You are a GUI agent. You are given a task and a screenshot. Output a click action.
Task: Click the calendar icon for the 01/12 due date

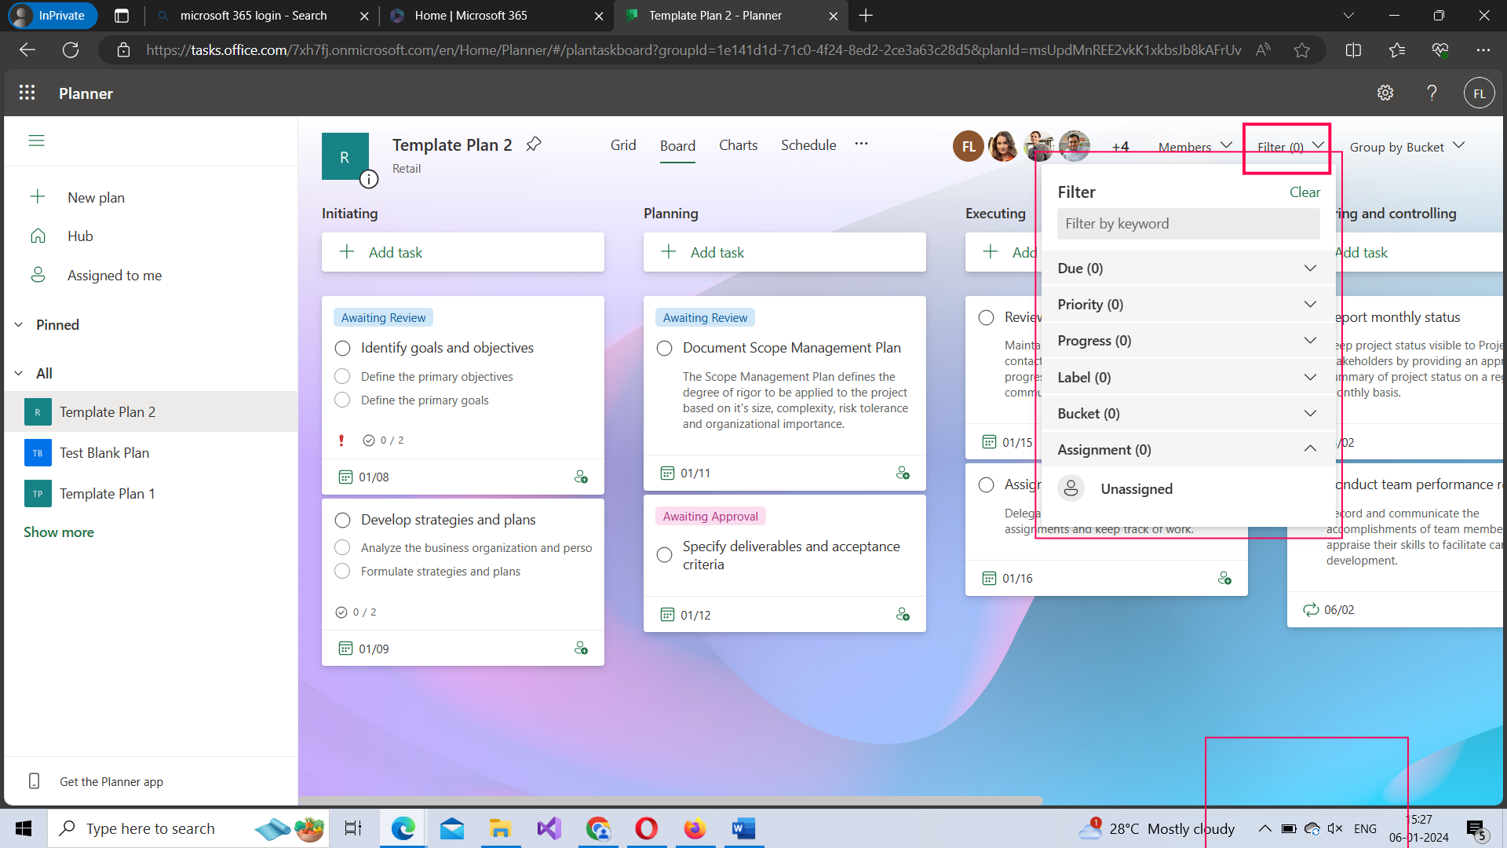(667, 615)
